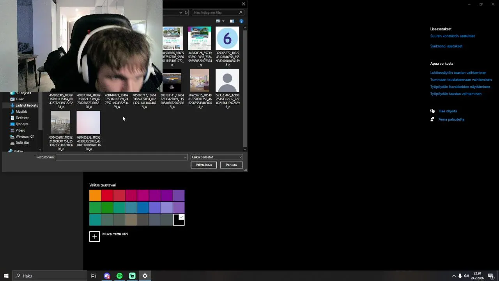Select Työpöytä in the navigation pane
Screen dimensions: 499x281
click(x=22, y=124)
